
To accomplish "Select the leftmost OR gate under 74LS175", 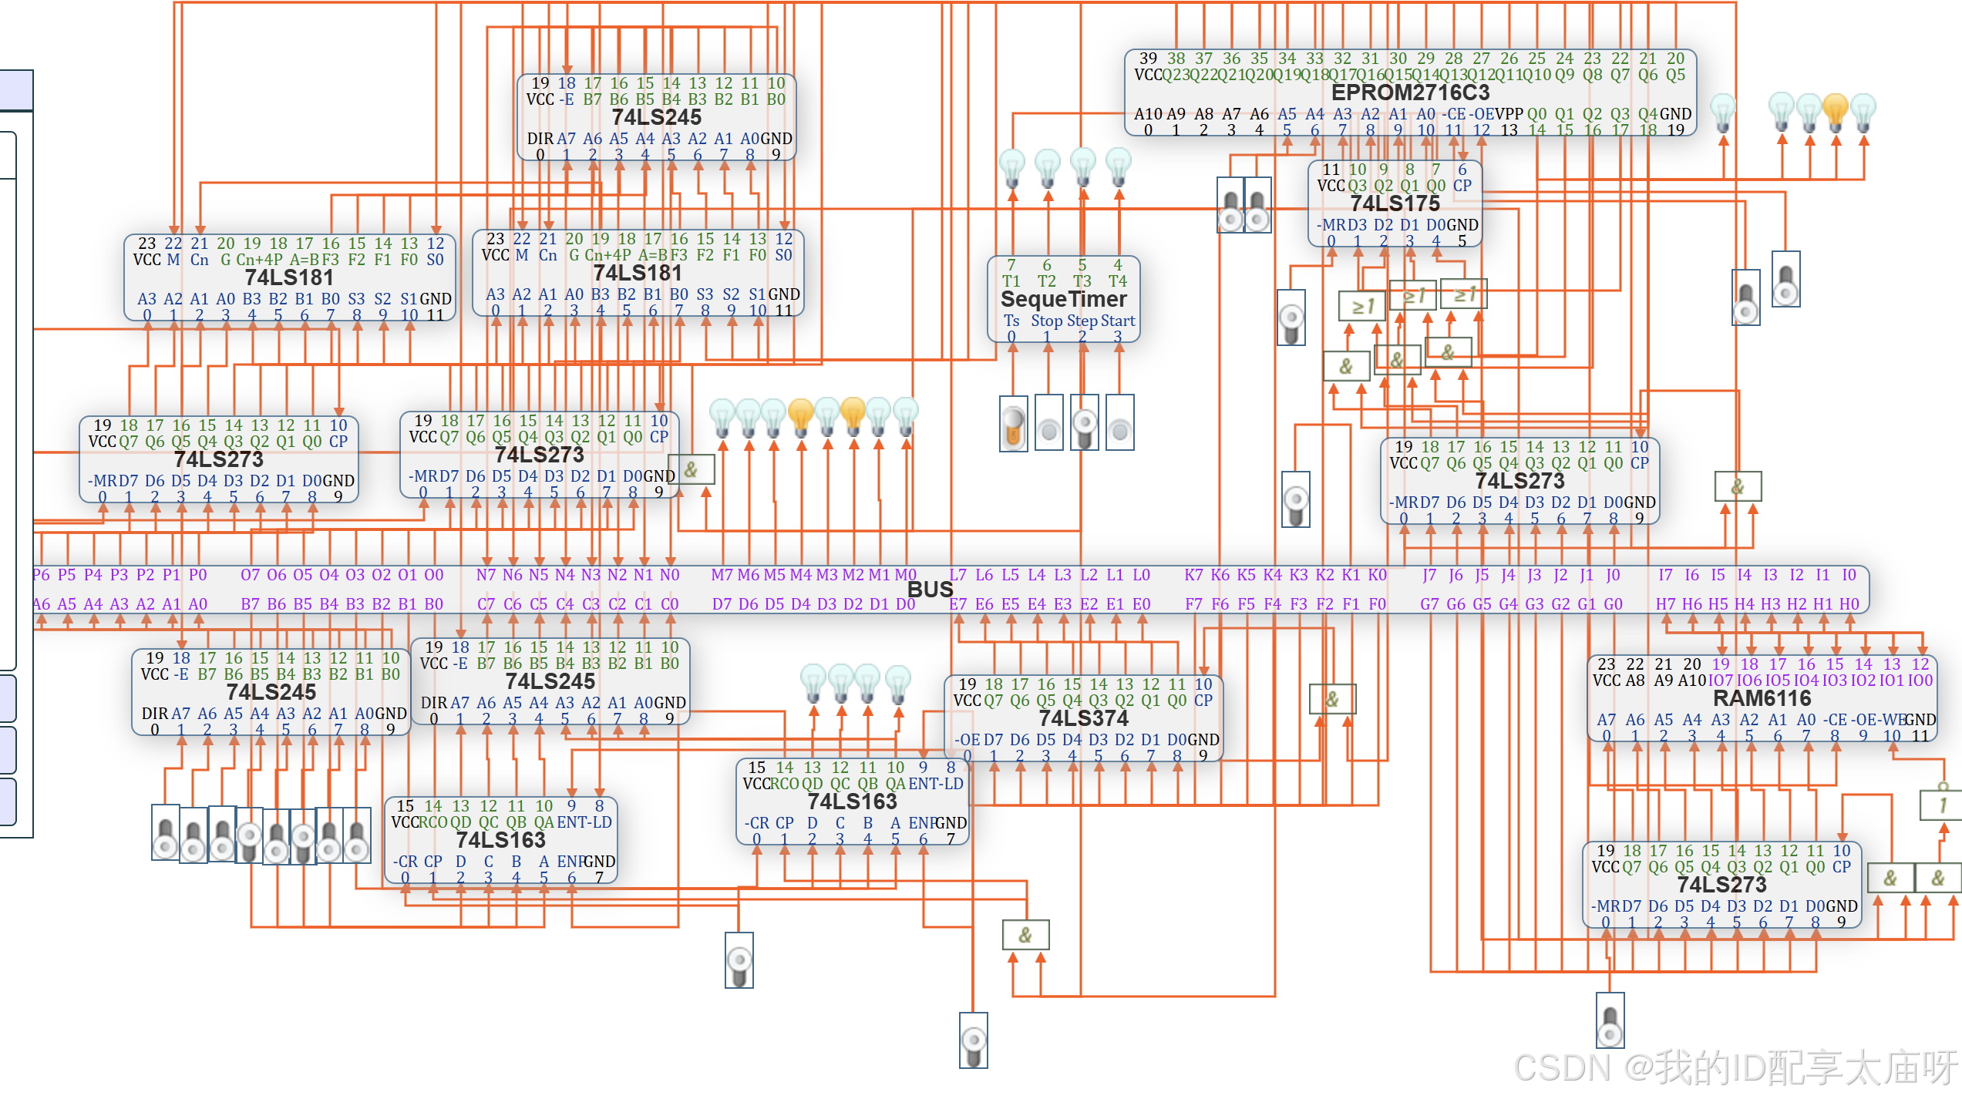I will tap(1363, 307).
